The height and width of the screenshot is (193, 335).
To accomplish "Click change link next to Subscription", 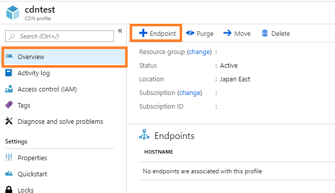I will 190,92.
